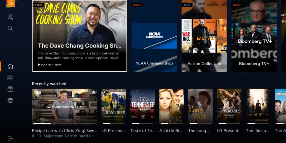Open the Live TV icon

coord(10,78)
